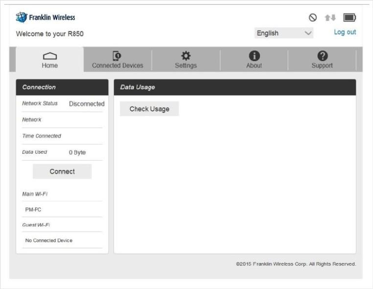Click the Home house icon
Screen dimensions: 373x289
point(50,56)
